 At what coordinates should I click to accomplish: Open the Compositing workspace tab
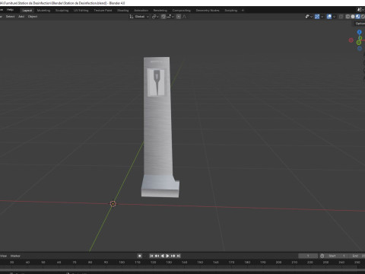[x=182, y=11]
